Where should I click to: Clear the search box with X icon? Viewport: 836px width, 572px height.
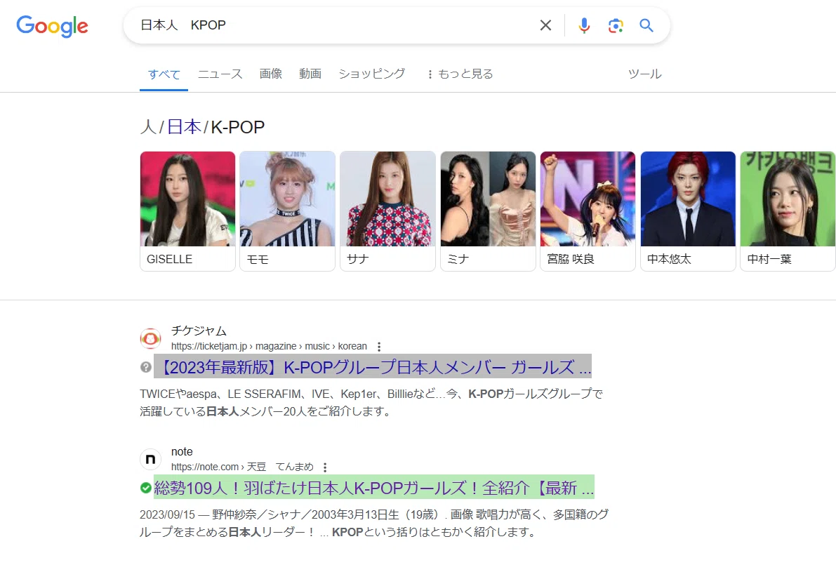pyautogui.click(x=545, y=25)
